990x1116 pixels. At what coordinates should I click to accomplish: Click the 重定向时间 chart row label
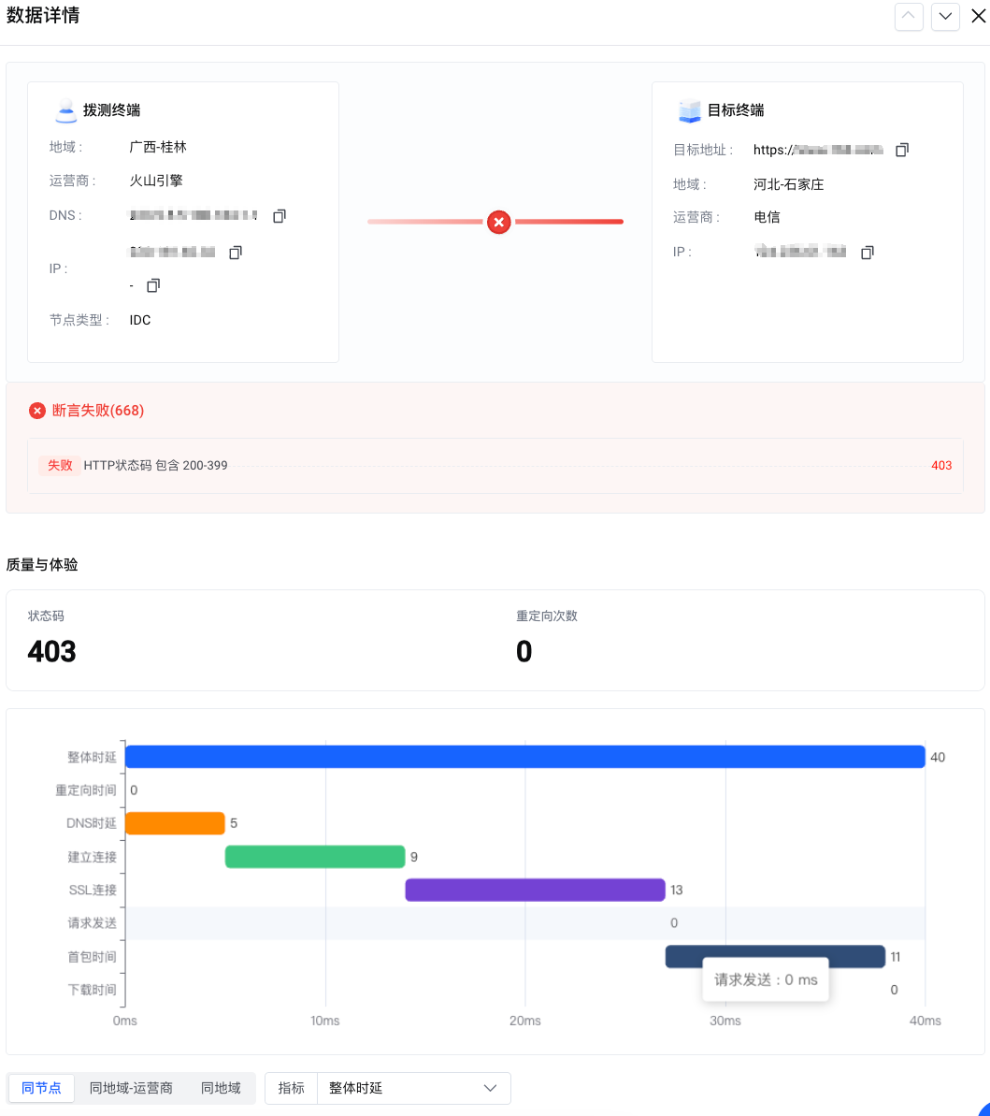86,790
